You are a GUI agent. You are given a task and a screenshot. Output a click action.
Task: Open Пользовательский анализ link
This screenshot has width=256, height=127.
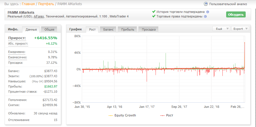click(228, 4)
